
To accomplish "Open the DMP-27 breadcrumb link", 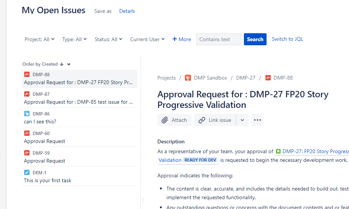I will pos(246,78).
